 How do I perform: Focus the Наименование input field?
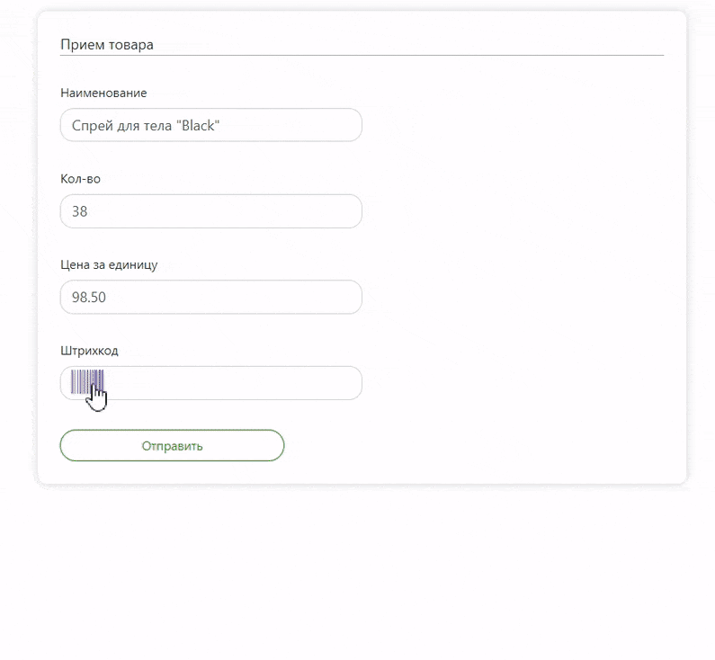click(x=211, y=125)
